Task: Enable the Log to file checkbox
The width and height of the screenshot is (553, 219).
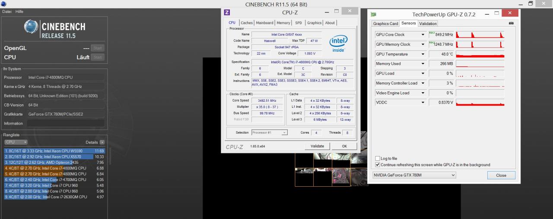Action: coord(378,159)
